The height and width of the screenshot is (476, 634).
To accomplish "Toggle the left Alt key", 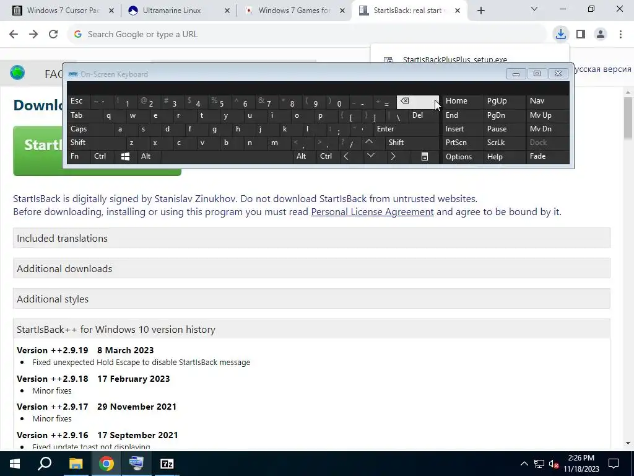I will click(149, 156).
